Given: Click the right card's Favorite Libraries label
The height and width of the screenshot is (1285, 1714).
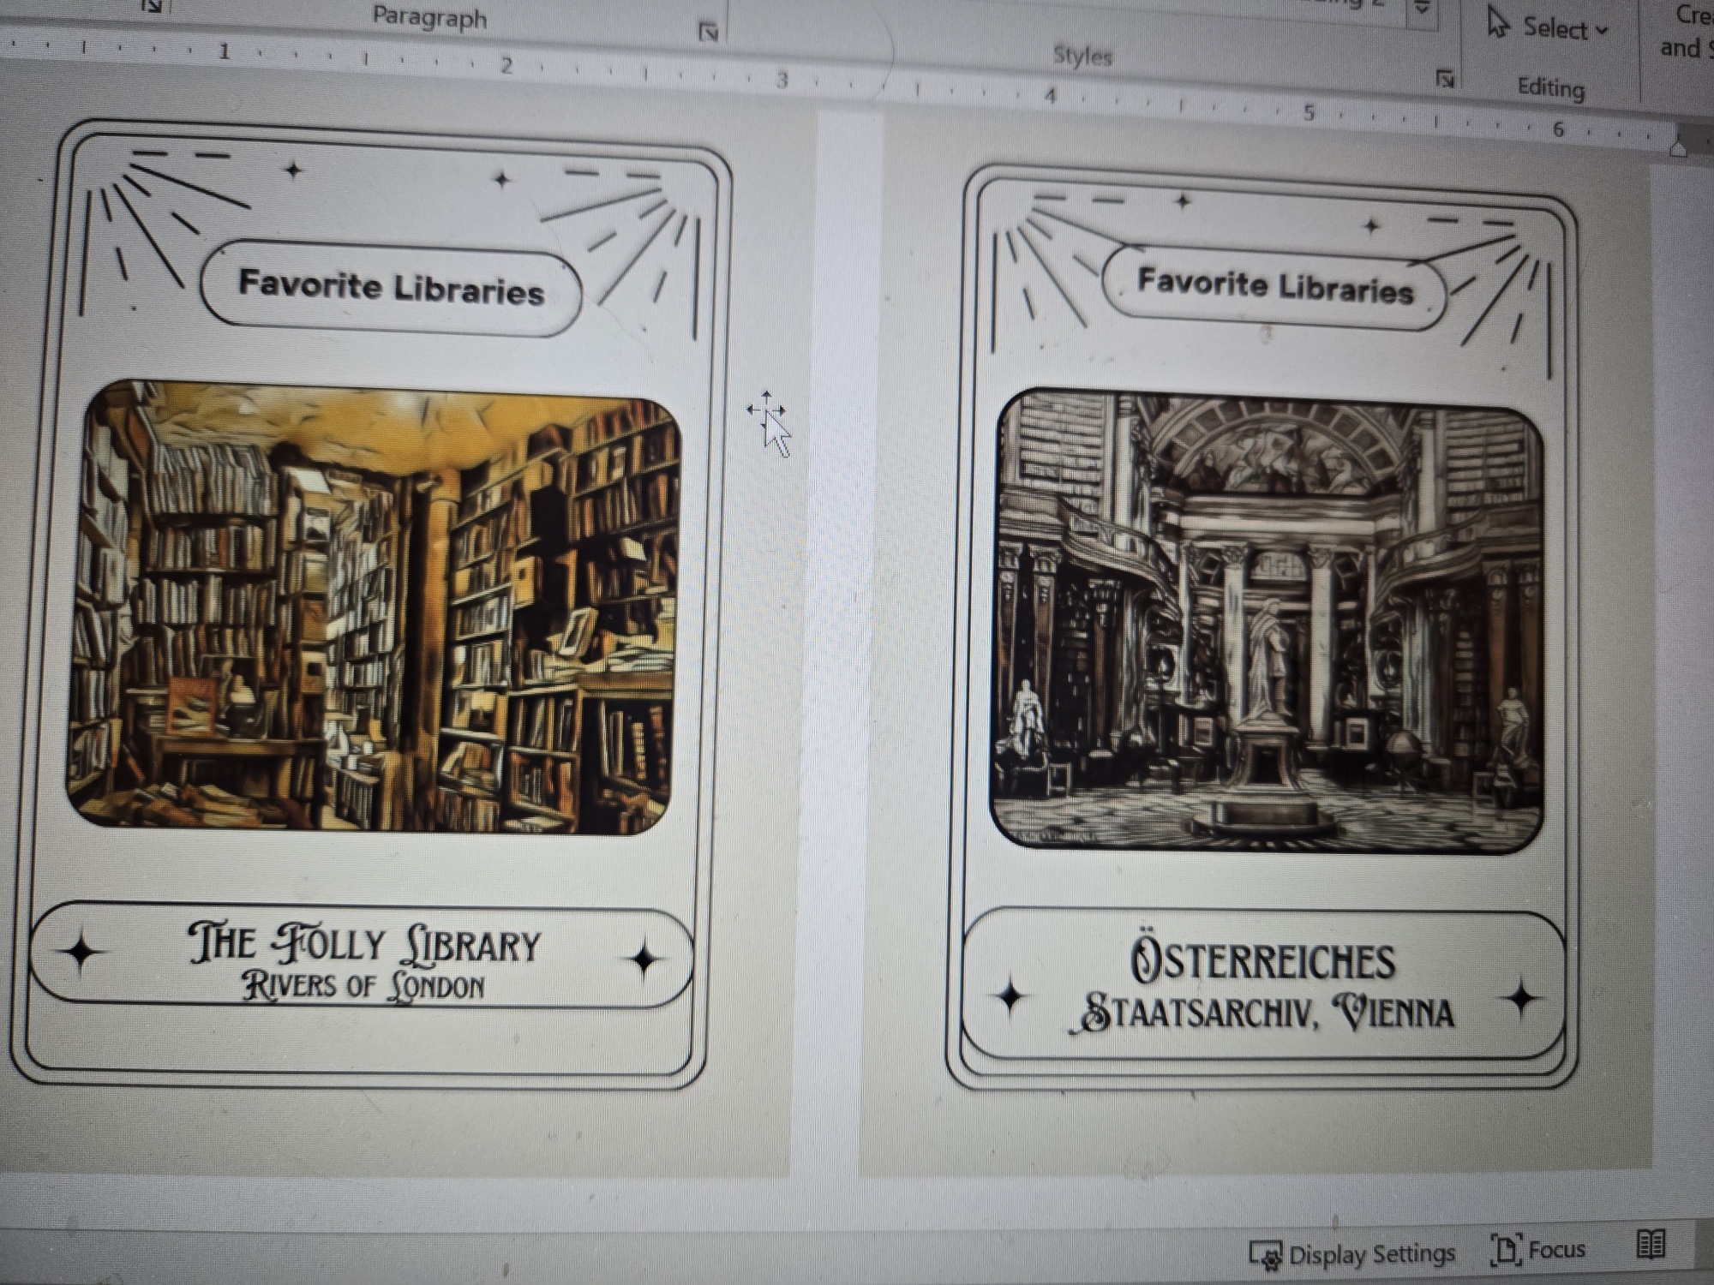Looking at the screenshot, I should [1274, 285].
